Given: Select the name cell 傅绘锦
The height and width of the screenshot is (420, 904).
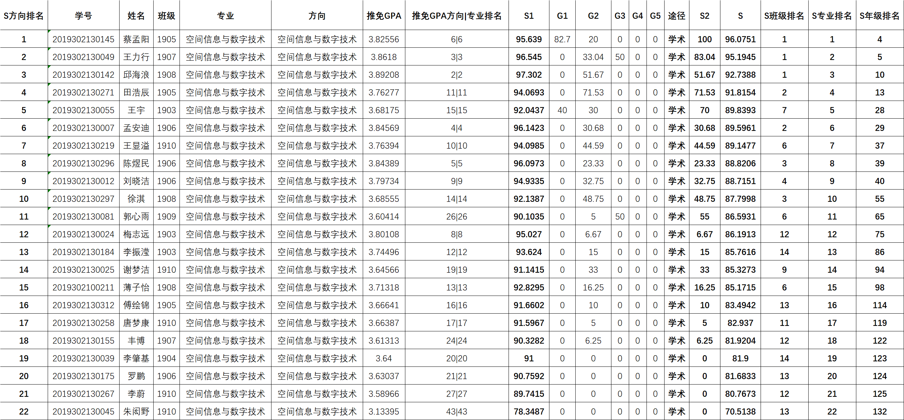Looking at the screenshot, I should [x=136, y=305].
